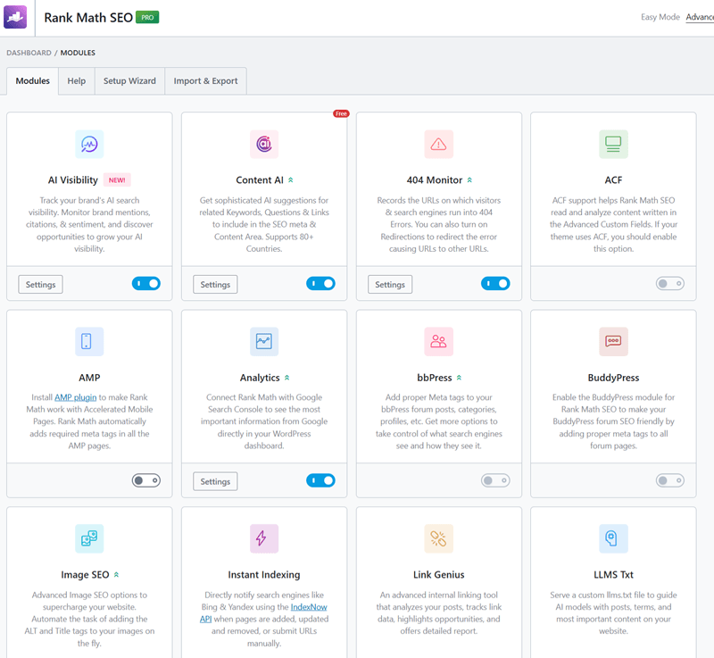Viewport: 714px width, 658px height.
Task: Switch to the Setup Wizard tab
Action: [129, 81]
